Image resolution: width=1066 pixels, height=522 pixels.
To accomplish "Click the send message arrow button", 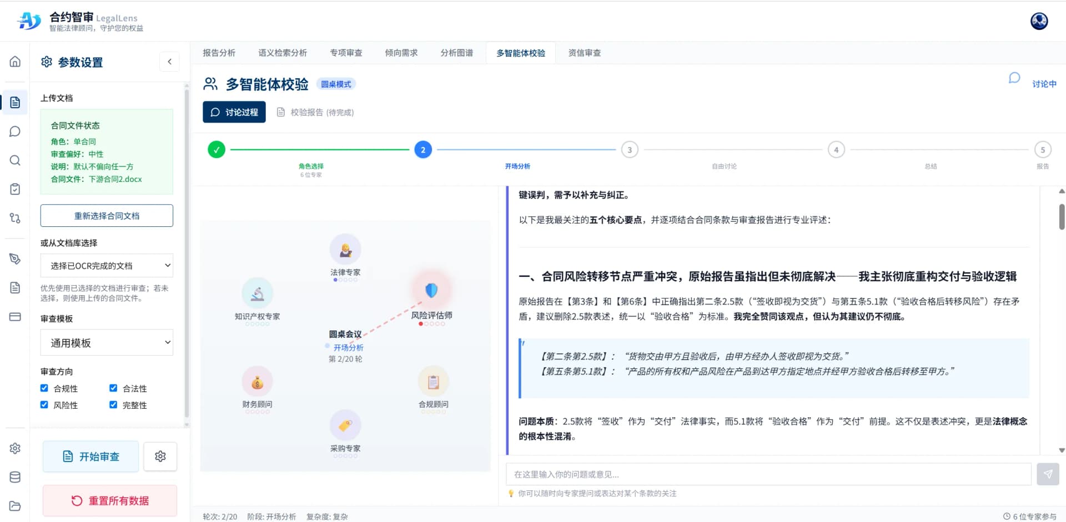I will pos(1048,474).
